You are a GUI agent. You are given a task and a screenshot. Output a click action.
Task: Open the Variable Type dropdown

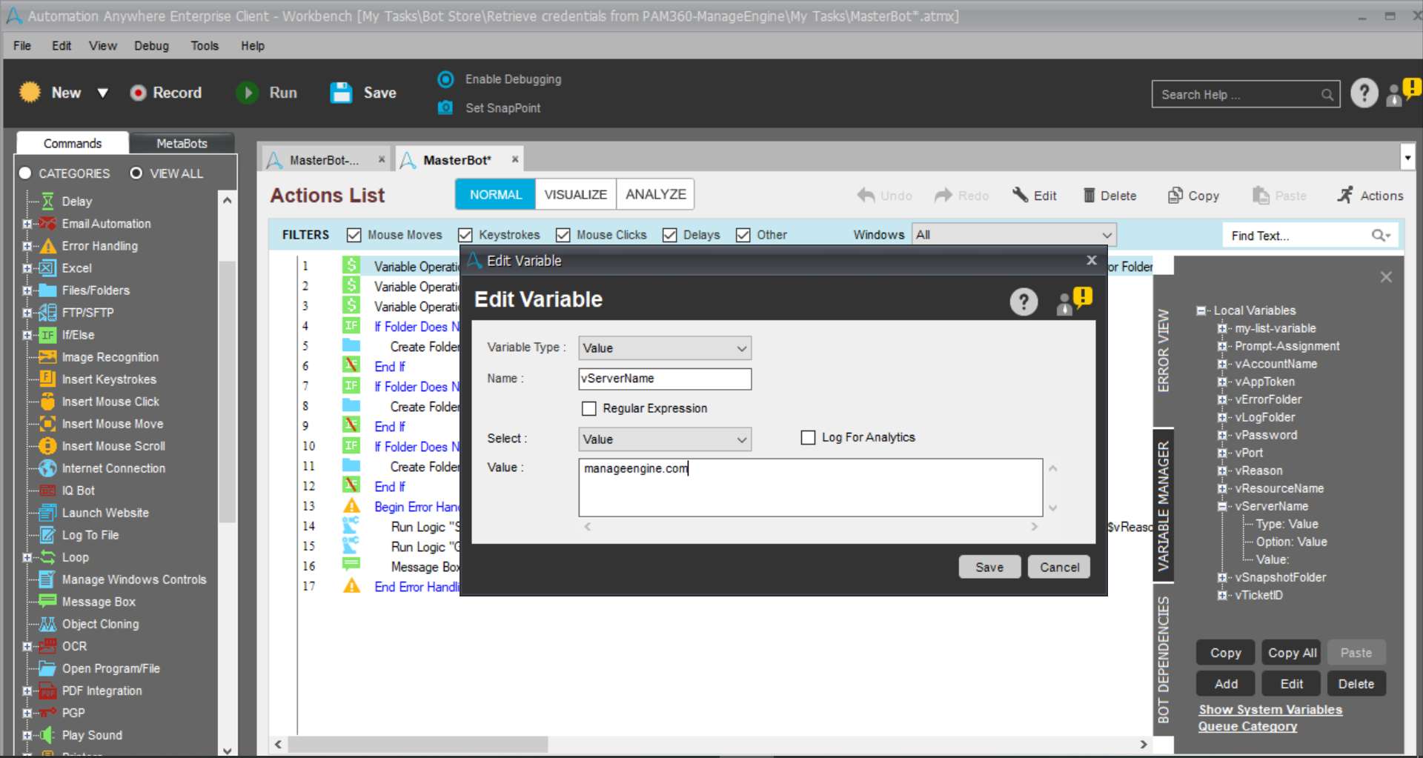(665, 348)
